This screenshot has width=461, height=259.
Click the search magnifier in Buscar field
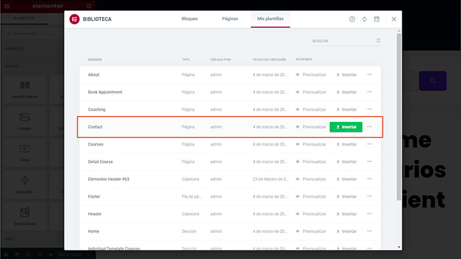point(379,41)
